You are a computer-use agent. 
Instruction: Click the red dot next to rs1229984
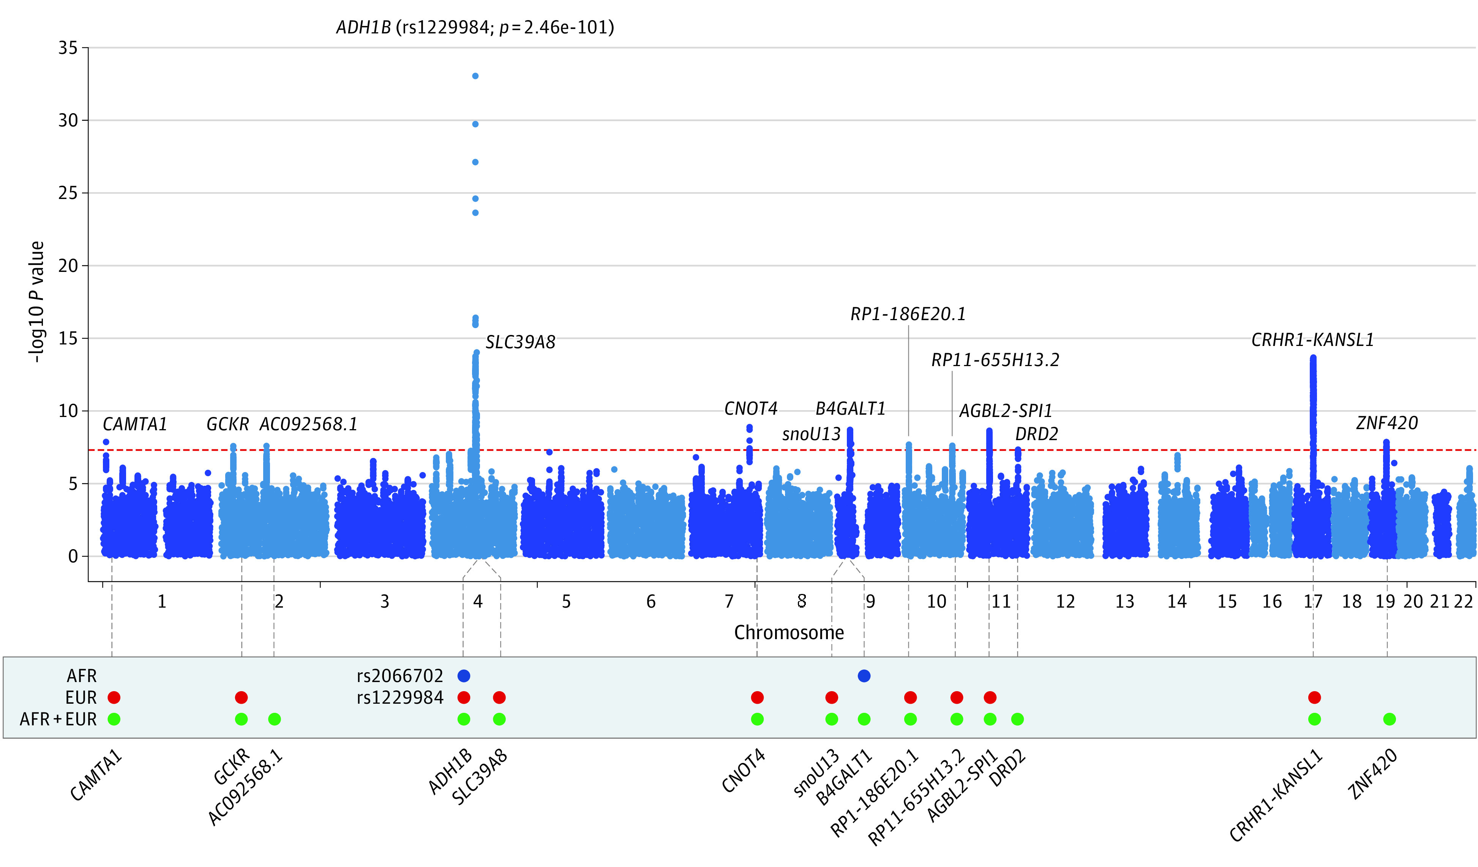click(x=464, y=698)
